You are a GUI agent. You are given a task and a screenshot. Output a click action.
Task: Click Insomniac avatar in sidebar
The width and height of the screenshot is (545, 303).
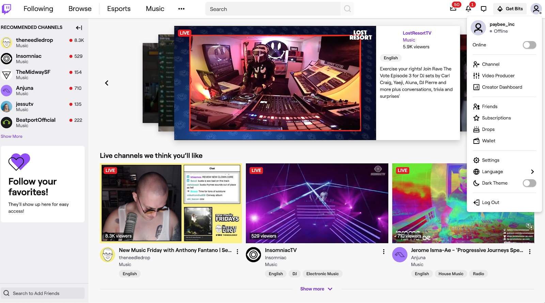6,58
